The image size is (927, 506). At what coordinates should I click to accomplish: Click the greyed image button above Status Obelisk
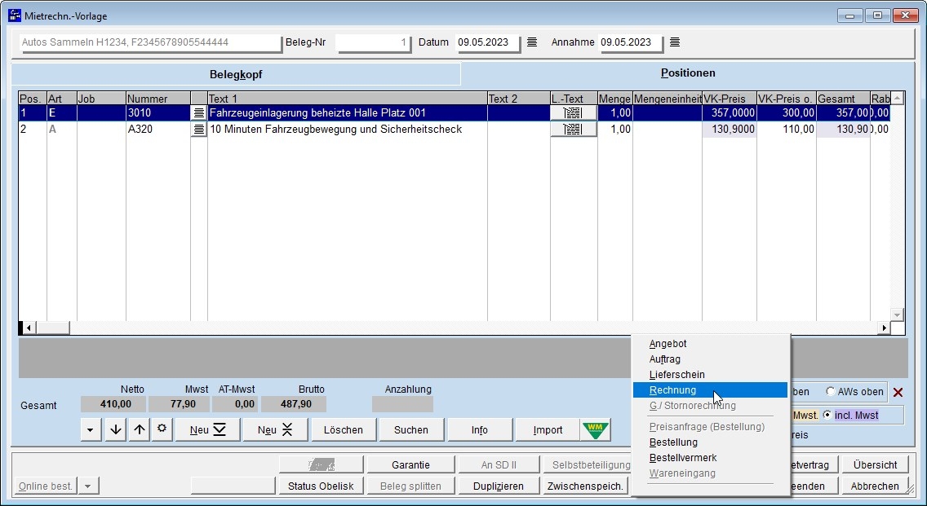(x=321, y=464)
